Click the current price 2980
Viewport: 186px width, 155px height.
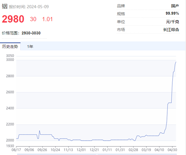click(x=13, y=19)
